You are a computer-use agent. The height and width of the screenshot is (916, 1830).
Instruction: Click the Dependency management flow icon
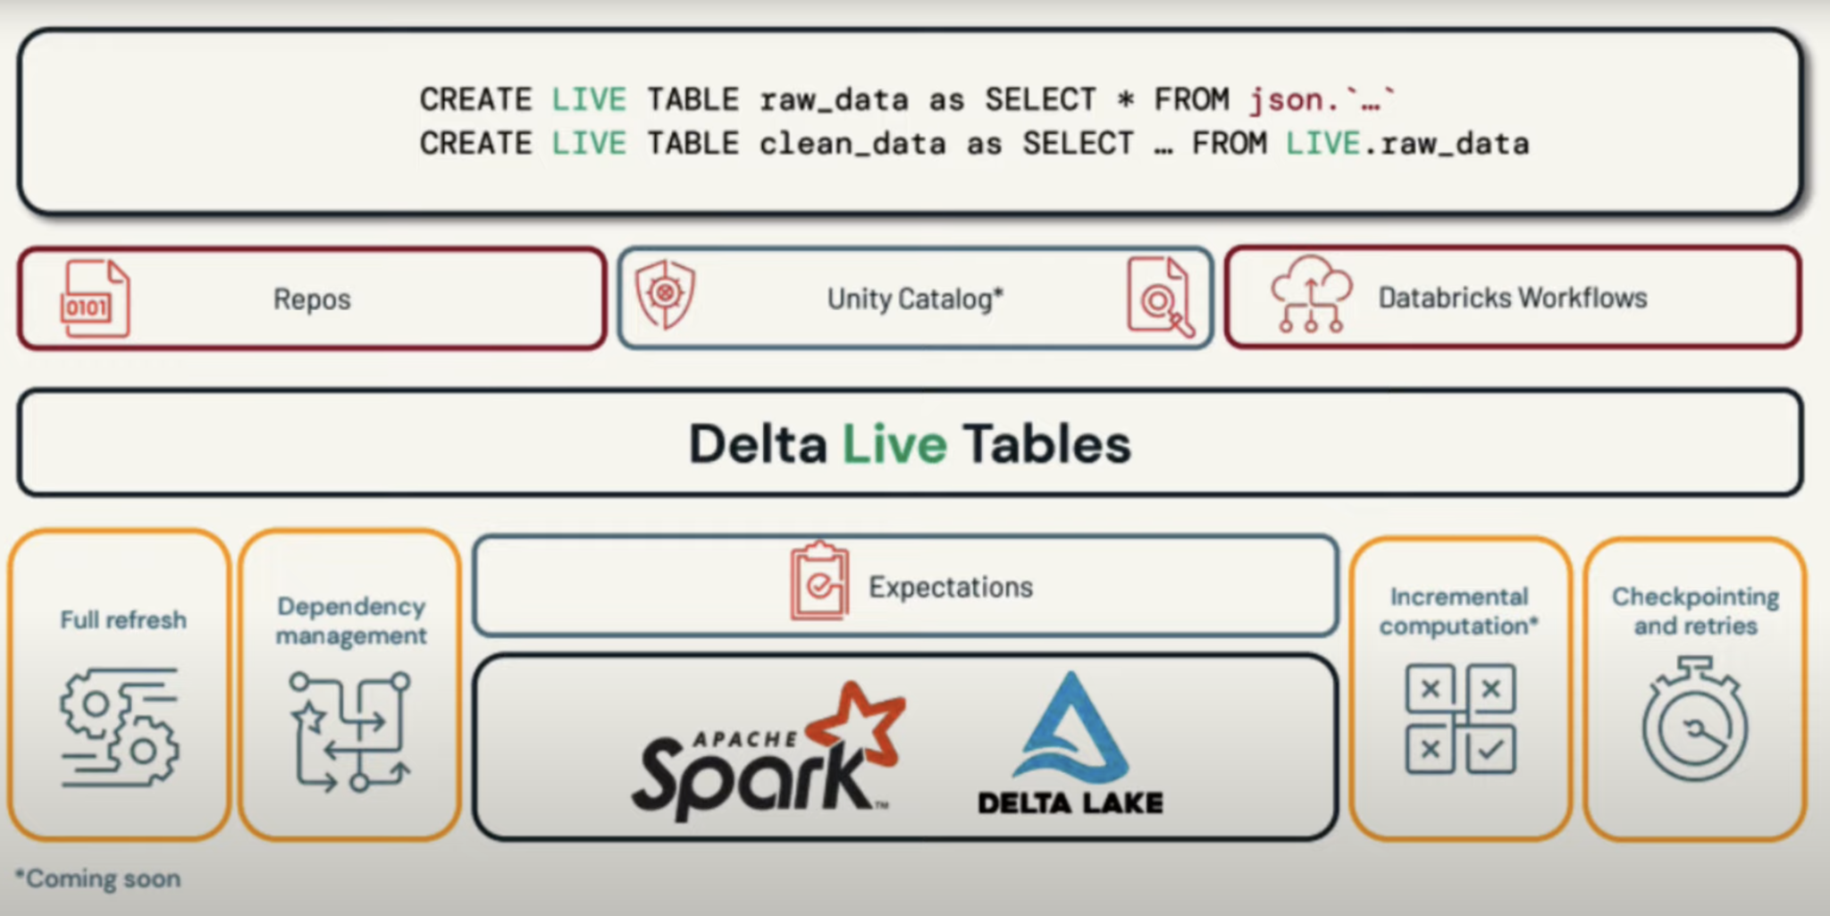[350, 732]
